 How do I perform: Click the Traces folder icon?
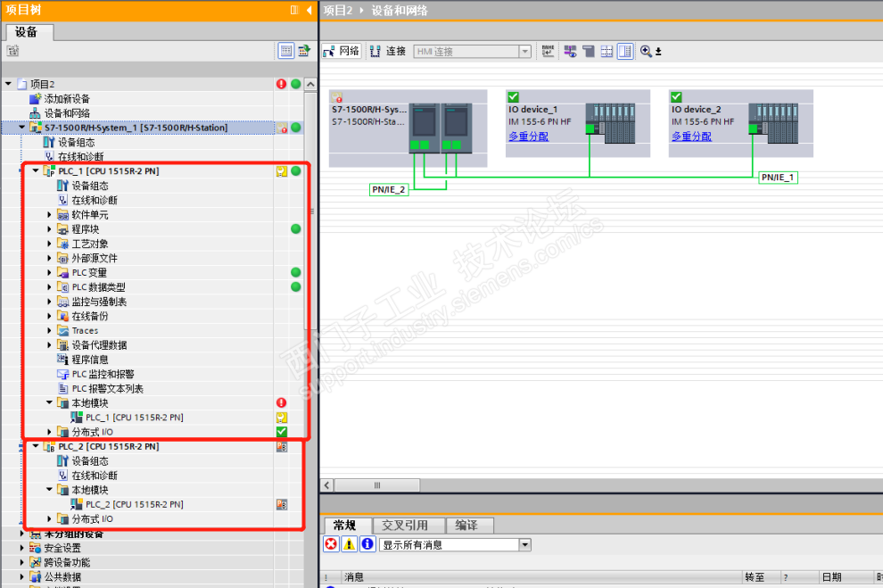[62, 331]
